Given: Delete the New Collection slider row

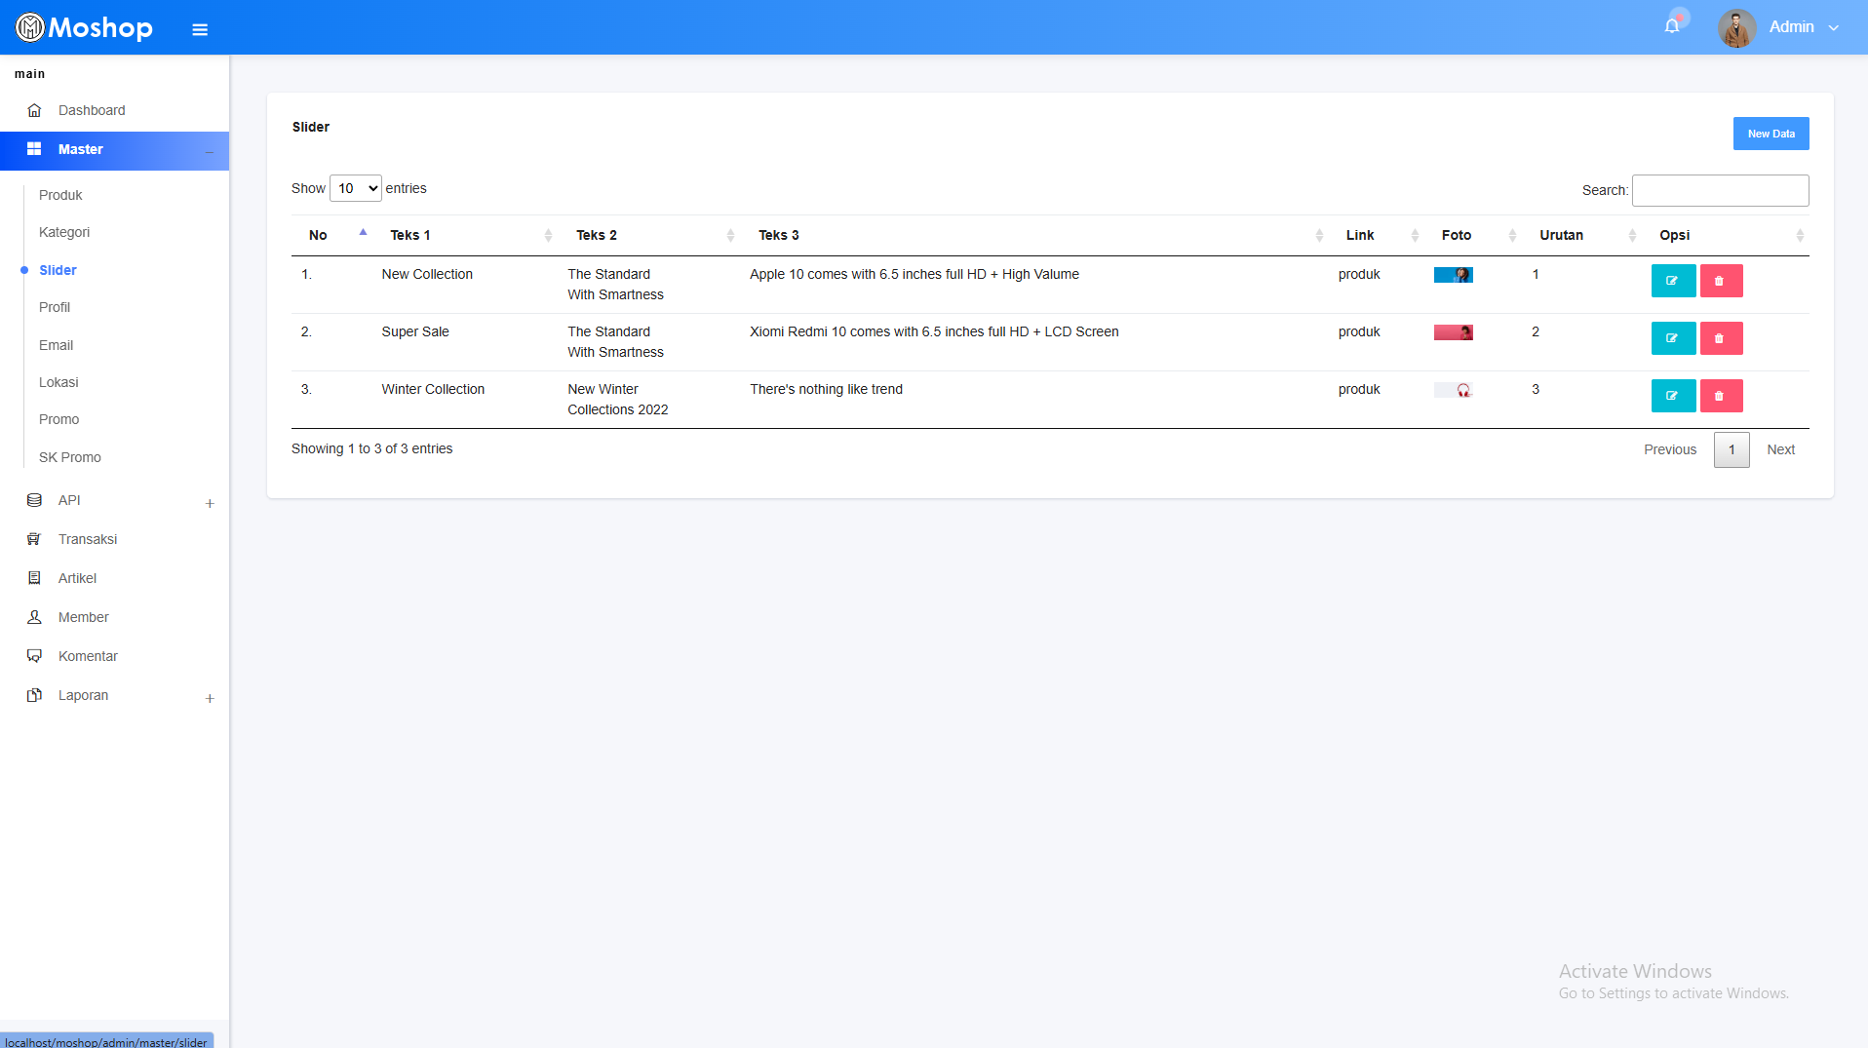Looking at the screenshot, I should pos(1721,281).
